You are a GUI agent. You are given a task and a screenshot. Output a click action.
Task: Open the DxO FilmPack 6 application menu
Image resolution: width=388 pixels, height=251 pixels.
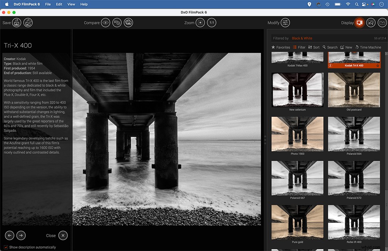point(27,4)
